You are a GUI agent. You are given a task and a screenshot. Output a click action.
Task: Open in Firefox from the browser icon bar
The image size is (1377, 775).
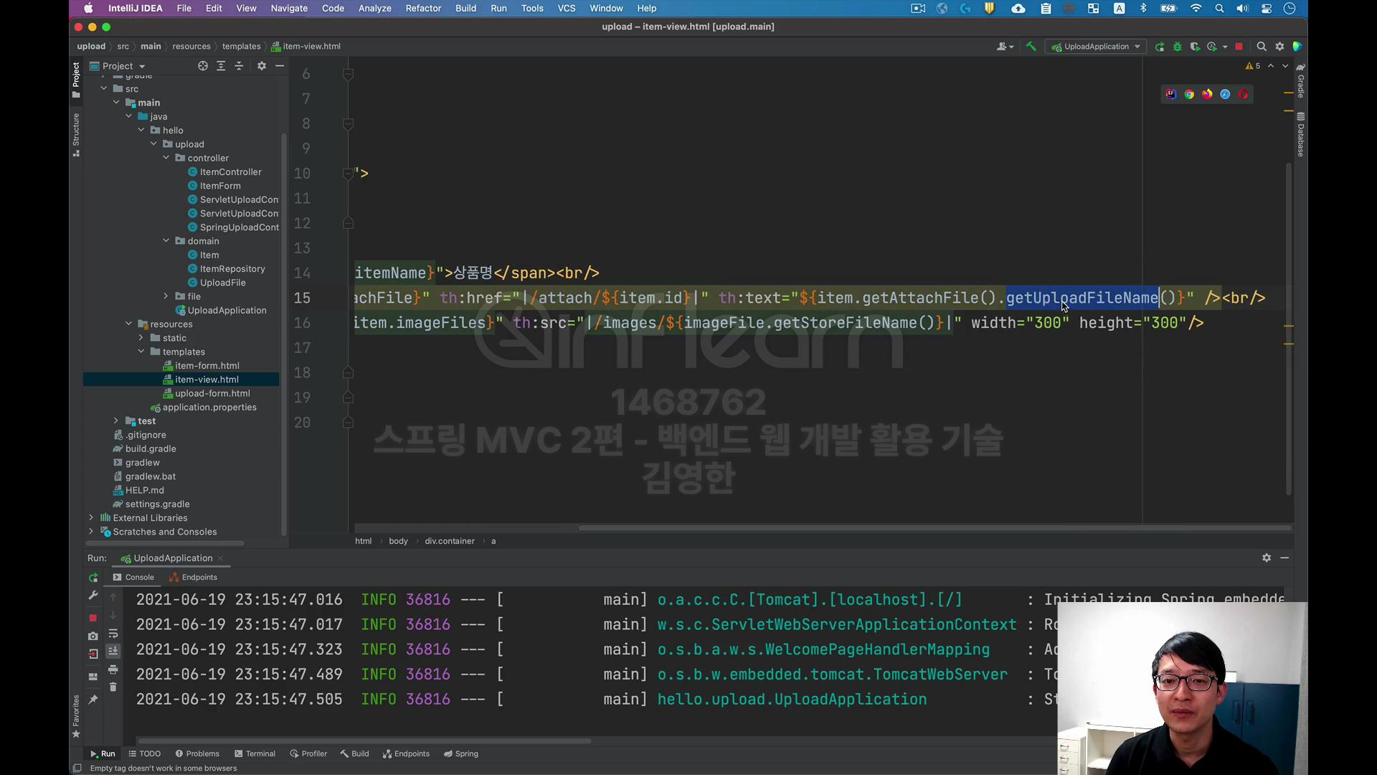tap(1207, 94)
